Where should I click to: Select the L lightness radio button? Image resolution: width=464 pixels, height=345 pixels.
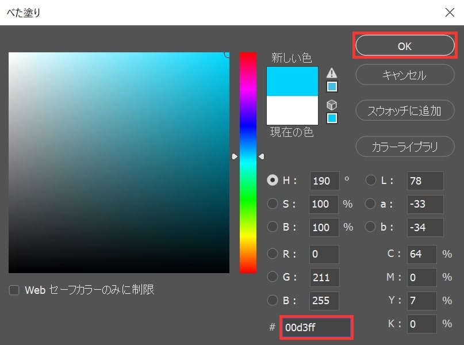pyautogui.click(x=370, y=180)
